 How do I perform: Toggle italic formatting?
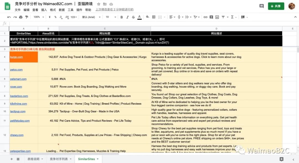click(x=127, y=17)
